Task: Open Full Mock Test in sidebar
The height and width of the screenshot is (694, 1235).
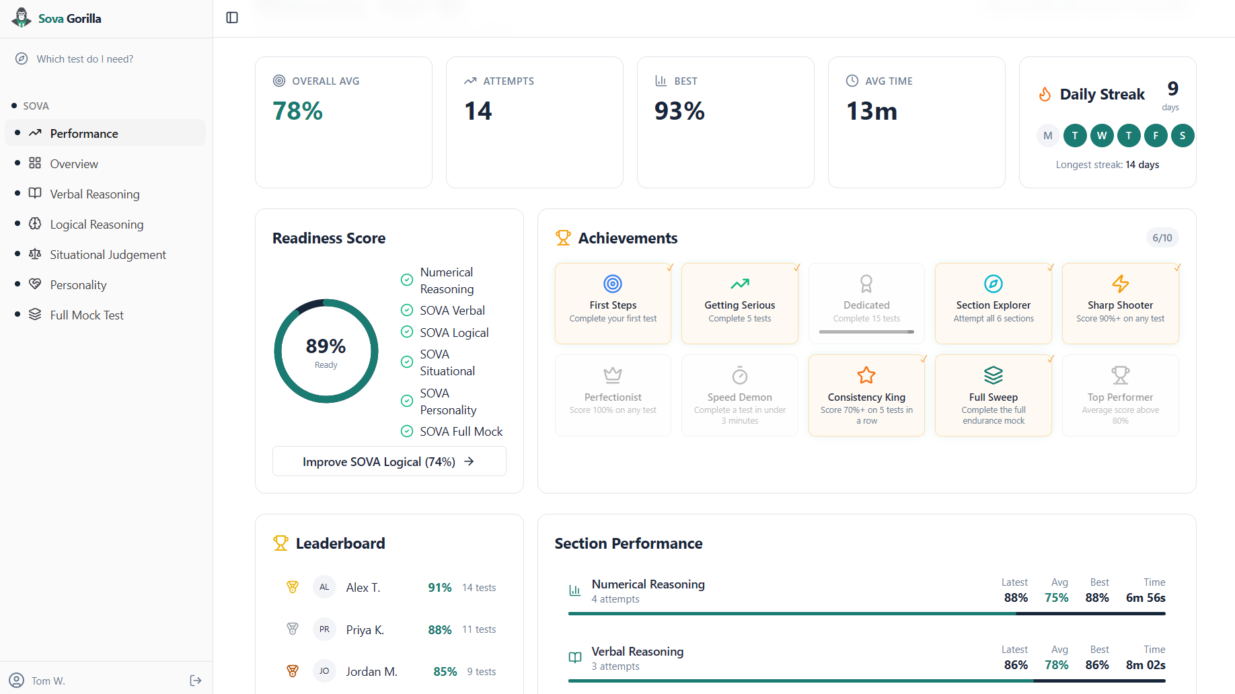Action: pos(106,315)
